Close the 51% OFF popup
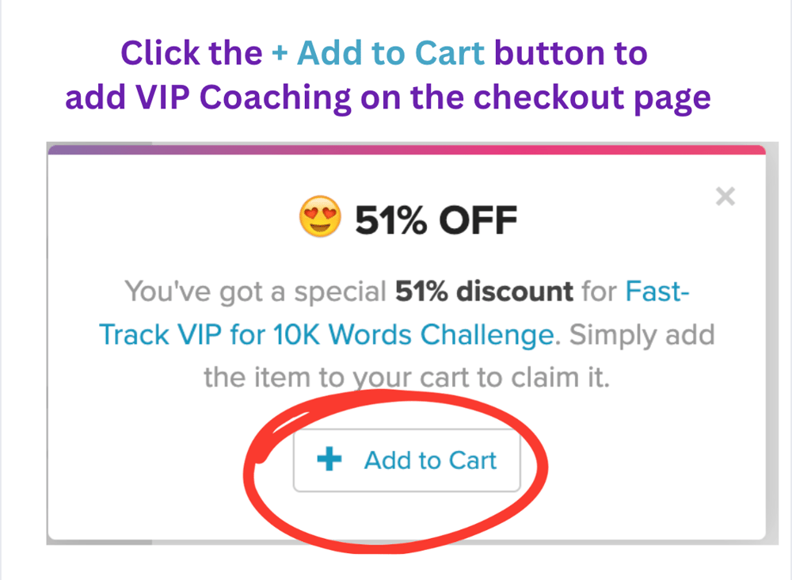This screenshot has height=580, width=792. (x=725, y=197)
